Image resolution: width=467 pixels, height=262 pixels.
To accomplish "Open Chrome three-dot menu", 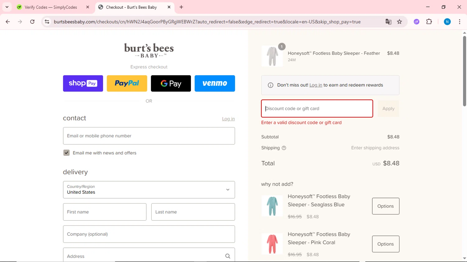I will point(460,22).
